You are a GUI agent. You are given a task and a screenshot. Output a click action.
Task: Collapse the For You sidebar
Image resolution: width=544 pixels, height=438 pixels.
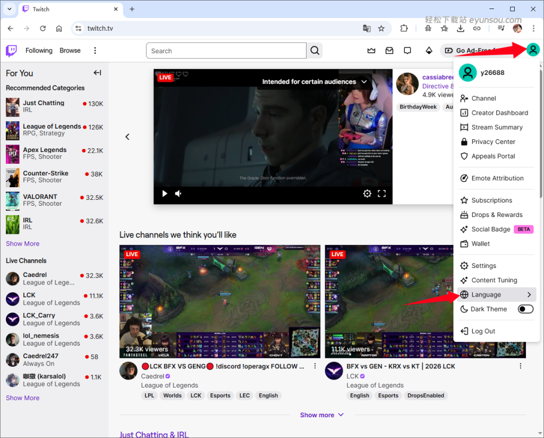click(98, 73)
